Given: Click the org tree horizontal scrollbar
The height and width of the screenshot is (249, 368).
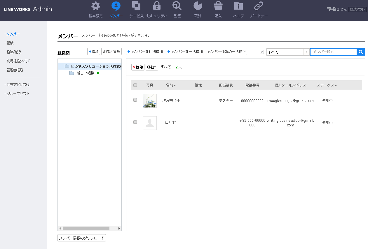Looking at the screenshot, I should pos(86,229).
